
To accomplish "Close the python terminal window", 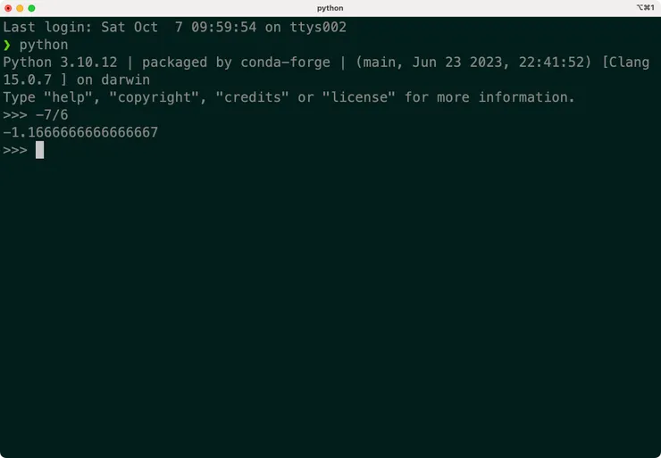I will click(7, 8).
